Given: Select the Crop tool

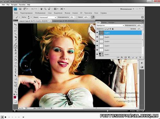Looking at the screenshot, I should (x=16, y=37).
